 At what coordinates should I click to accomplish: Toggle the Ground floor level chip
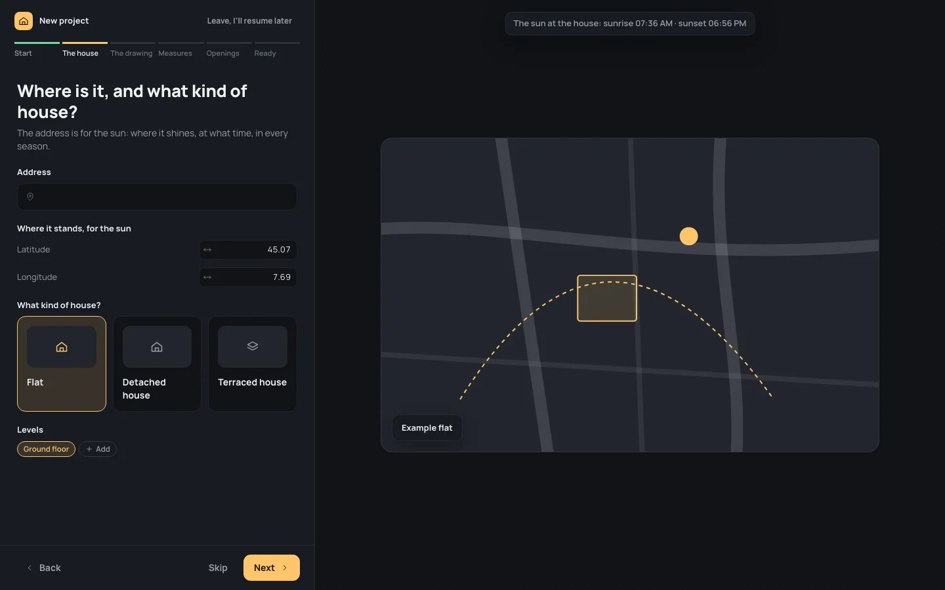point(46,449)
